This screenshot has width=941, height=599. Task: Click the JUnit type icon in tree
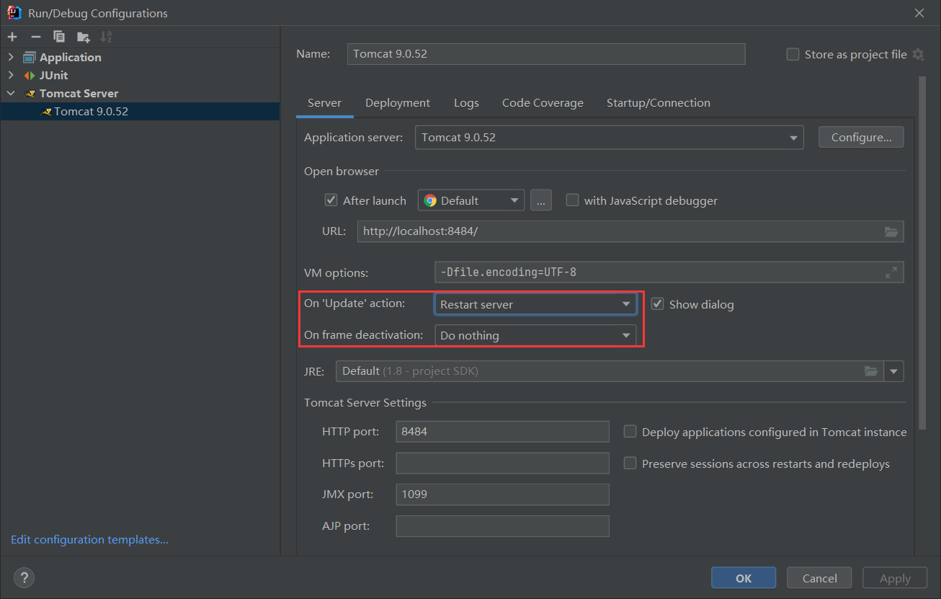(29, 76)
